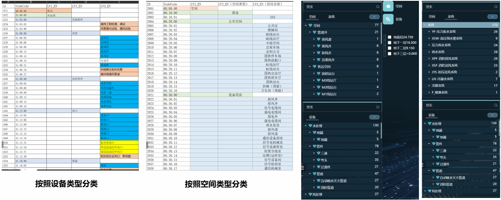Expand the 新风井 tree node
This screenshot has width=501, height=200.
tap(314, 53)
